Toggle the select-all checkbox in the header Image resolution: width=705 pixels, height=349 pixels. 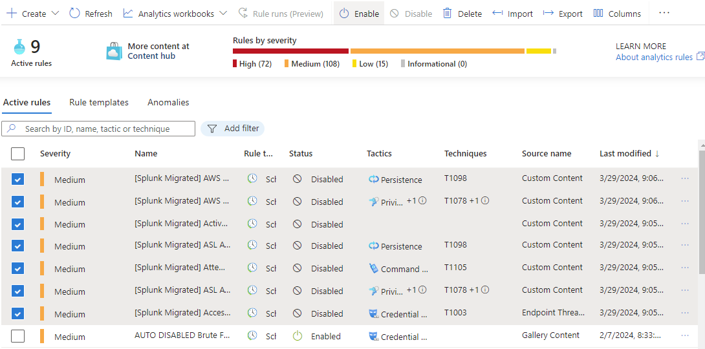[x=18, y=154]
